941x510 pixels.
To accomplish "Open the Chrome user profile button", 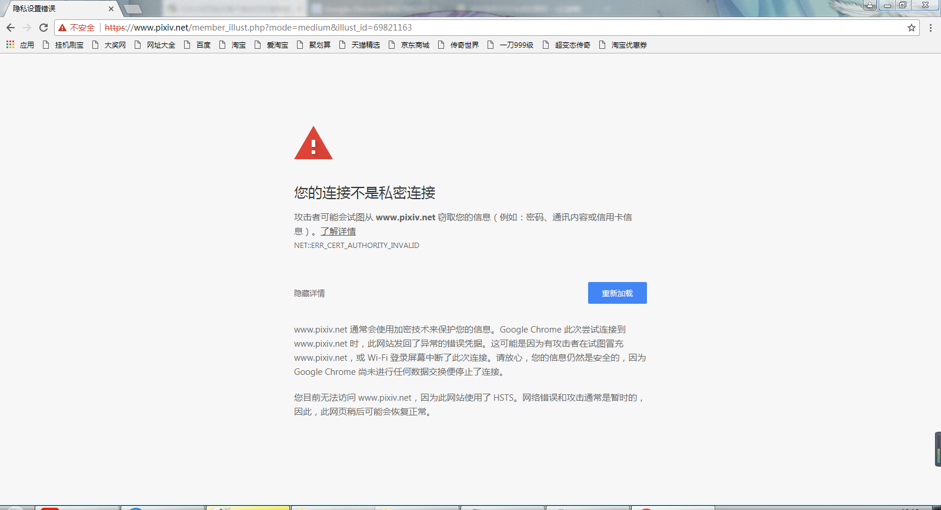I will pyautogui.click(x=870, y=5).
